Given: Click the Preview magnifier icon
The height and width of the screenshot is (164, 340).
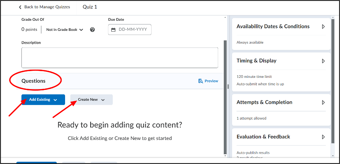Looking at the screenshot, I should (200, 81).
